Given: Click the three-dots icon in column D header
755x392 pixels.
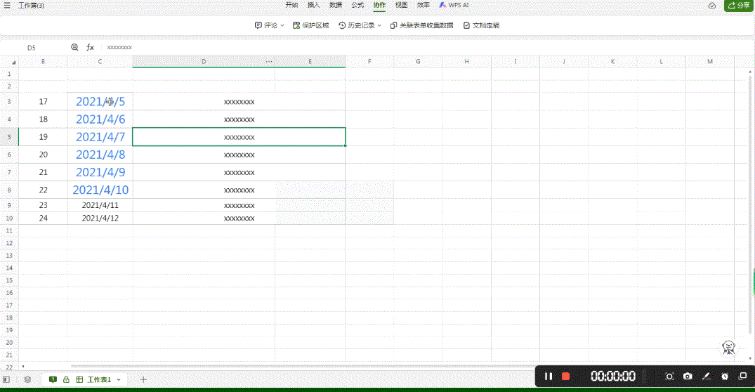Looking at the screenshot, I should click(269, 62).
